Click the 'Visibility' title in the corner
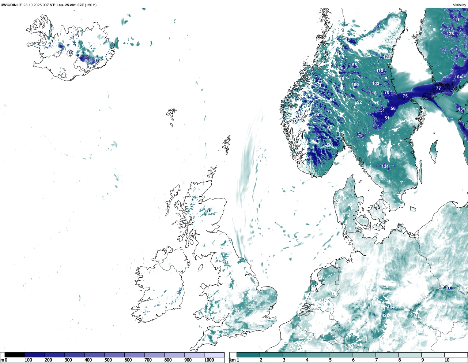The height and width of the screenshot is (363, 468). click(x=460, y=5)
